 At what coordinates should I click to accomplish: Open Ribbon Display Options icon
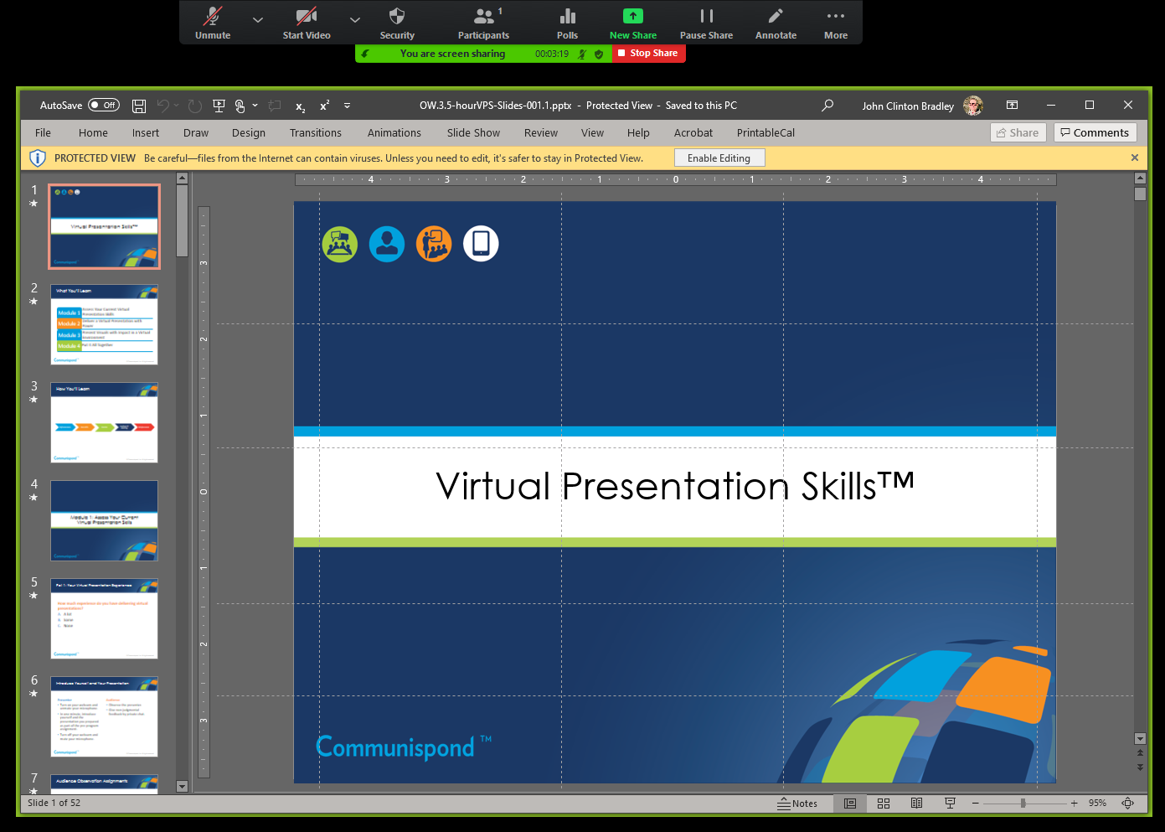tap(1012, 105)
